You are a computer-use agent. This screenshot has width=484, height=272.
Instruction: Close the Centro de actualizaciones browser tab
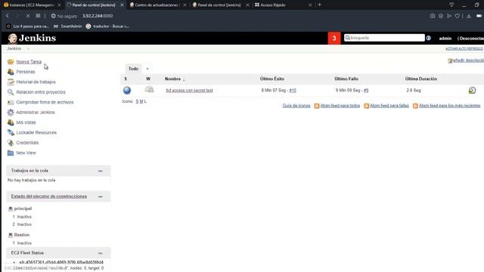point(185,5)
